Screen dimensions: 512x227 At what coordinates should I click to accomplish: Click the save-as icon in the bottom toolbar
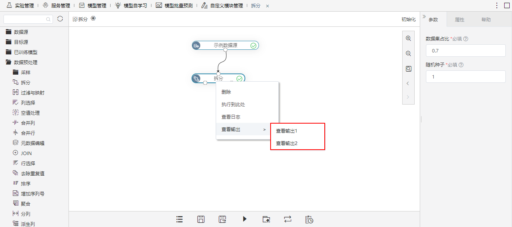[x=223, y=219]
